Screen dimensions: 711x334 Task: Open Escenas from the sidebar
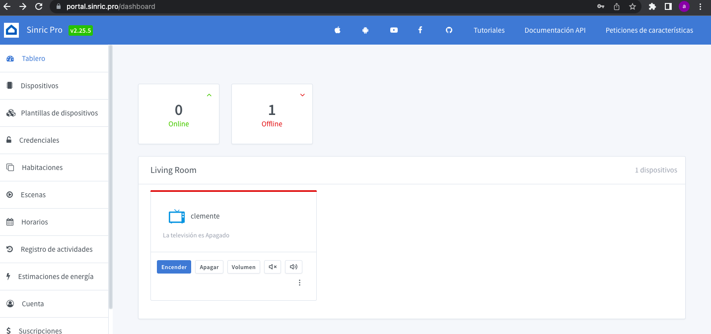[33, 195]
